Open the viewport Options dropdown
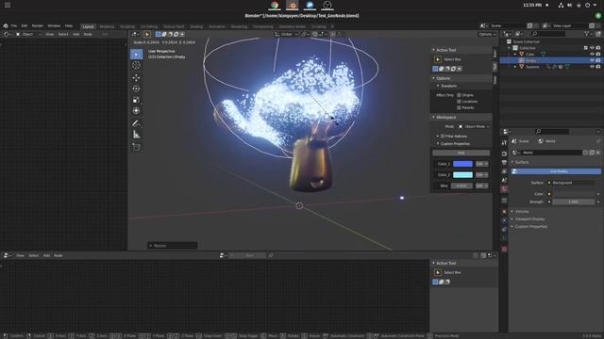This screenshot has height=339, width=604. [x=487, y=34]
